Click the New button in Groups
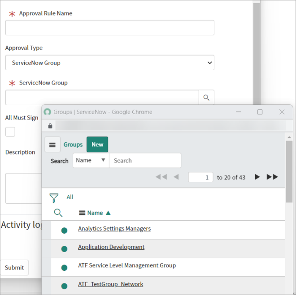Screen dimensions: 296x295 (x=97, y=145)
